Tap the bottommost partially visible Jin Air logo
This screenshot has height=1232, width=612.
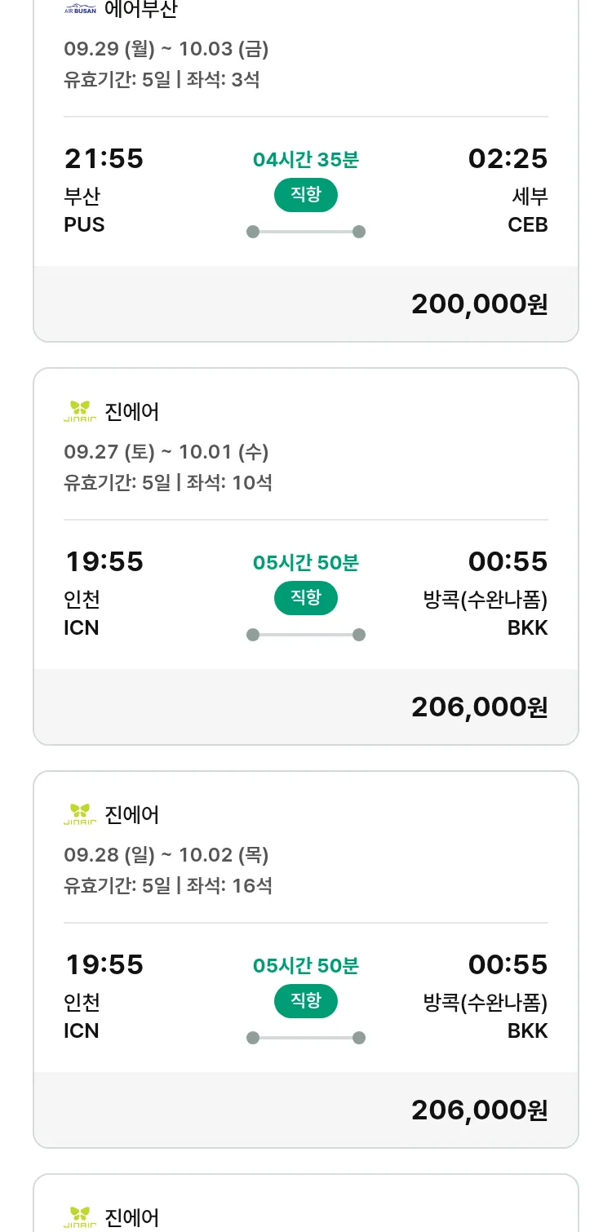80,1216
